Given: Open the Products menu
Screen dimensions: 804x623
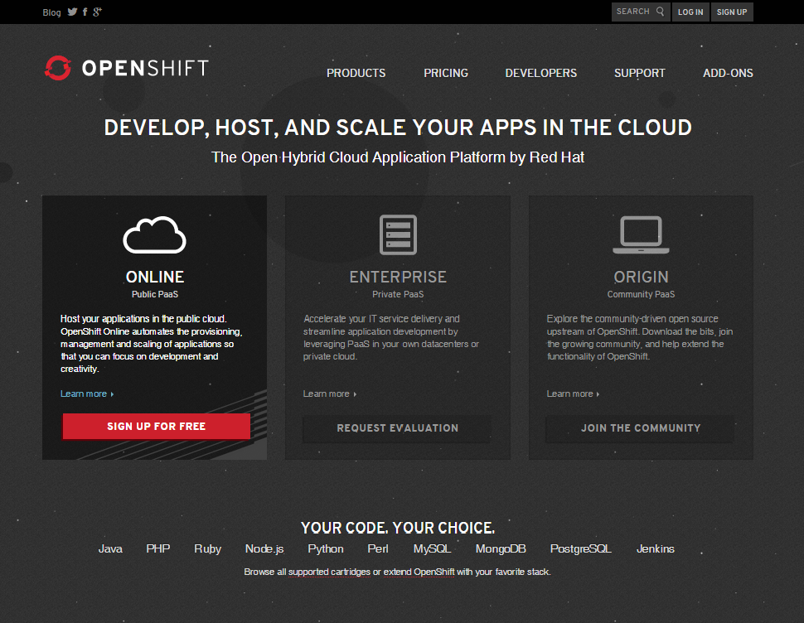Looking at the screenshot, I should click(356, 73).
